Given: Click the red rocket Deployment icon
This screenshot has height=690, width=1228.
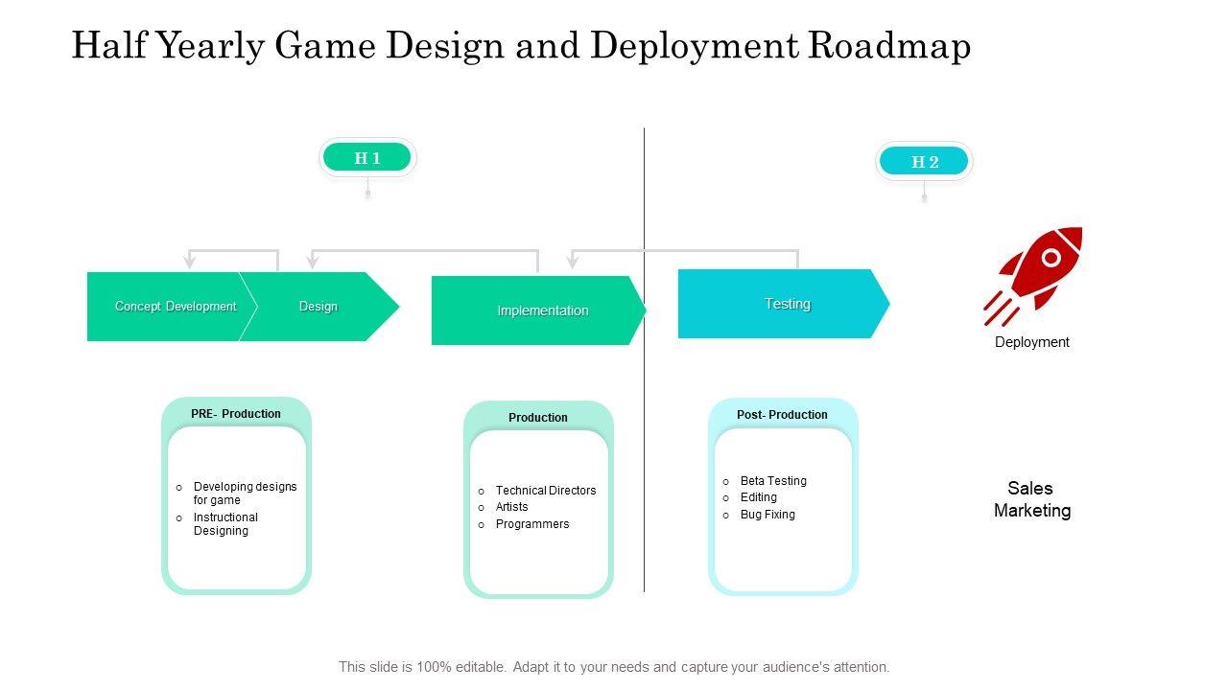Looking at the screenshot, I should click(x=1036, y=273).
